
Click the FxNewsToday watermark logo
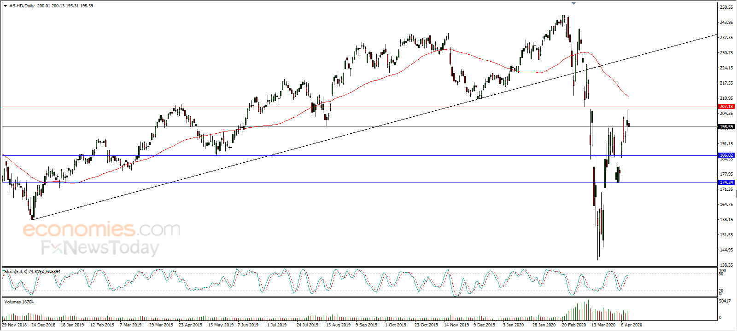click(x=100, y=247)
